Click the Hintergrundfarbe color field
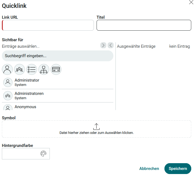The height and width of the screenshot is (177, 195). (x=26, y=154)
